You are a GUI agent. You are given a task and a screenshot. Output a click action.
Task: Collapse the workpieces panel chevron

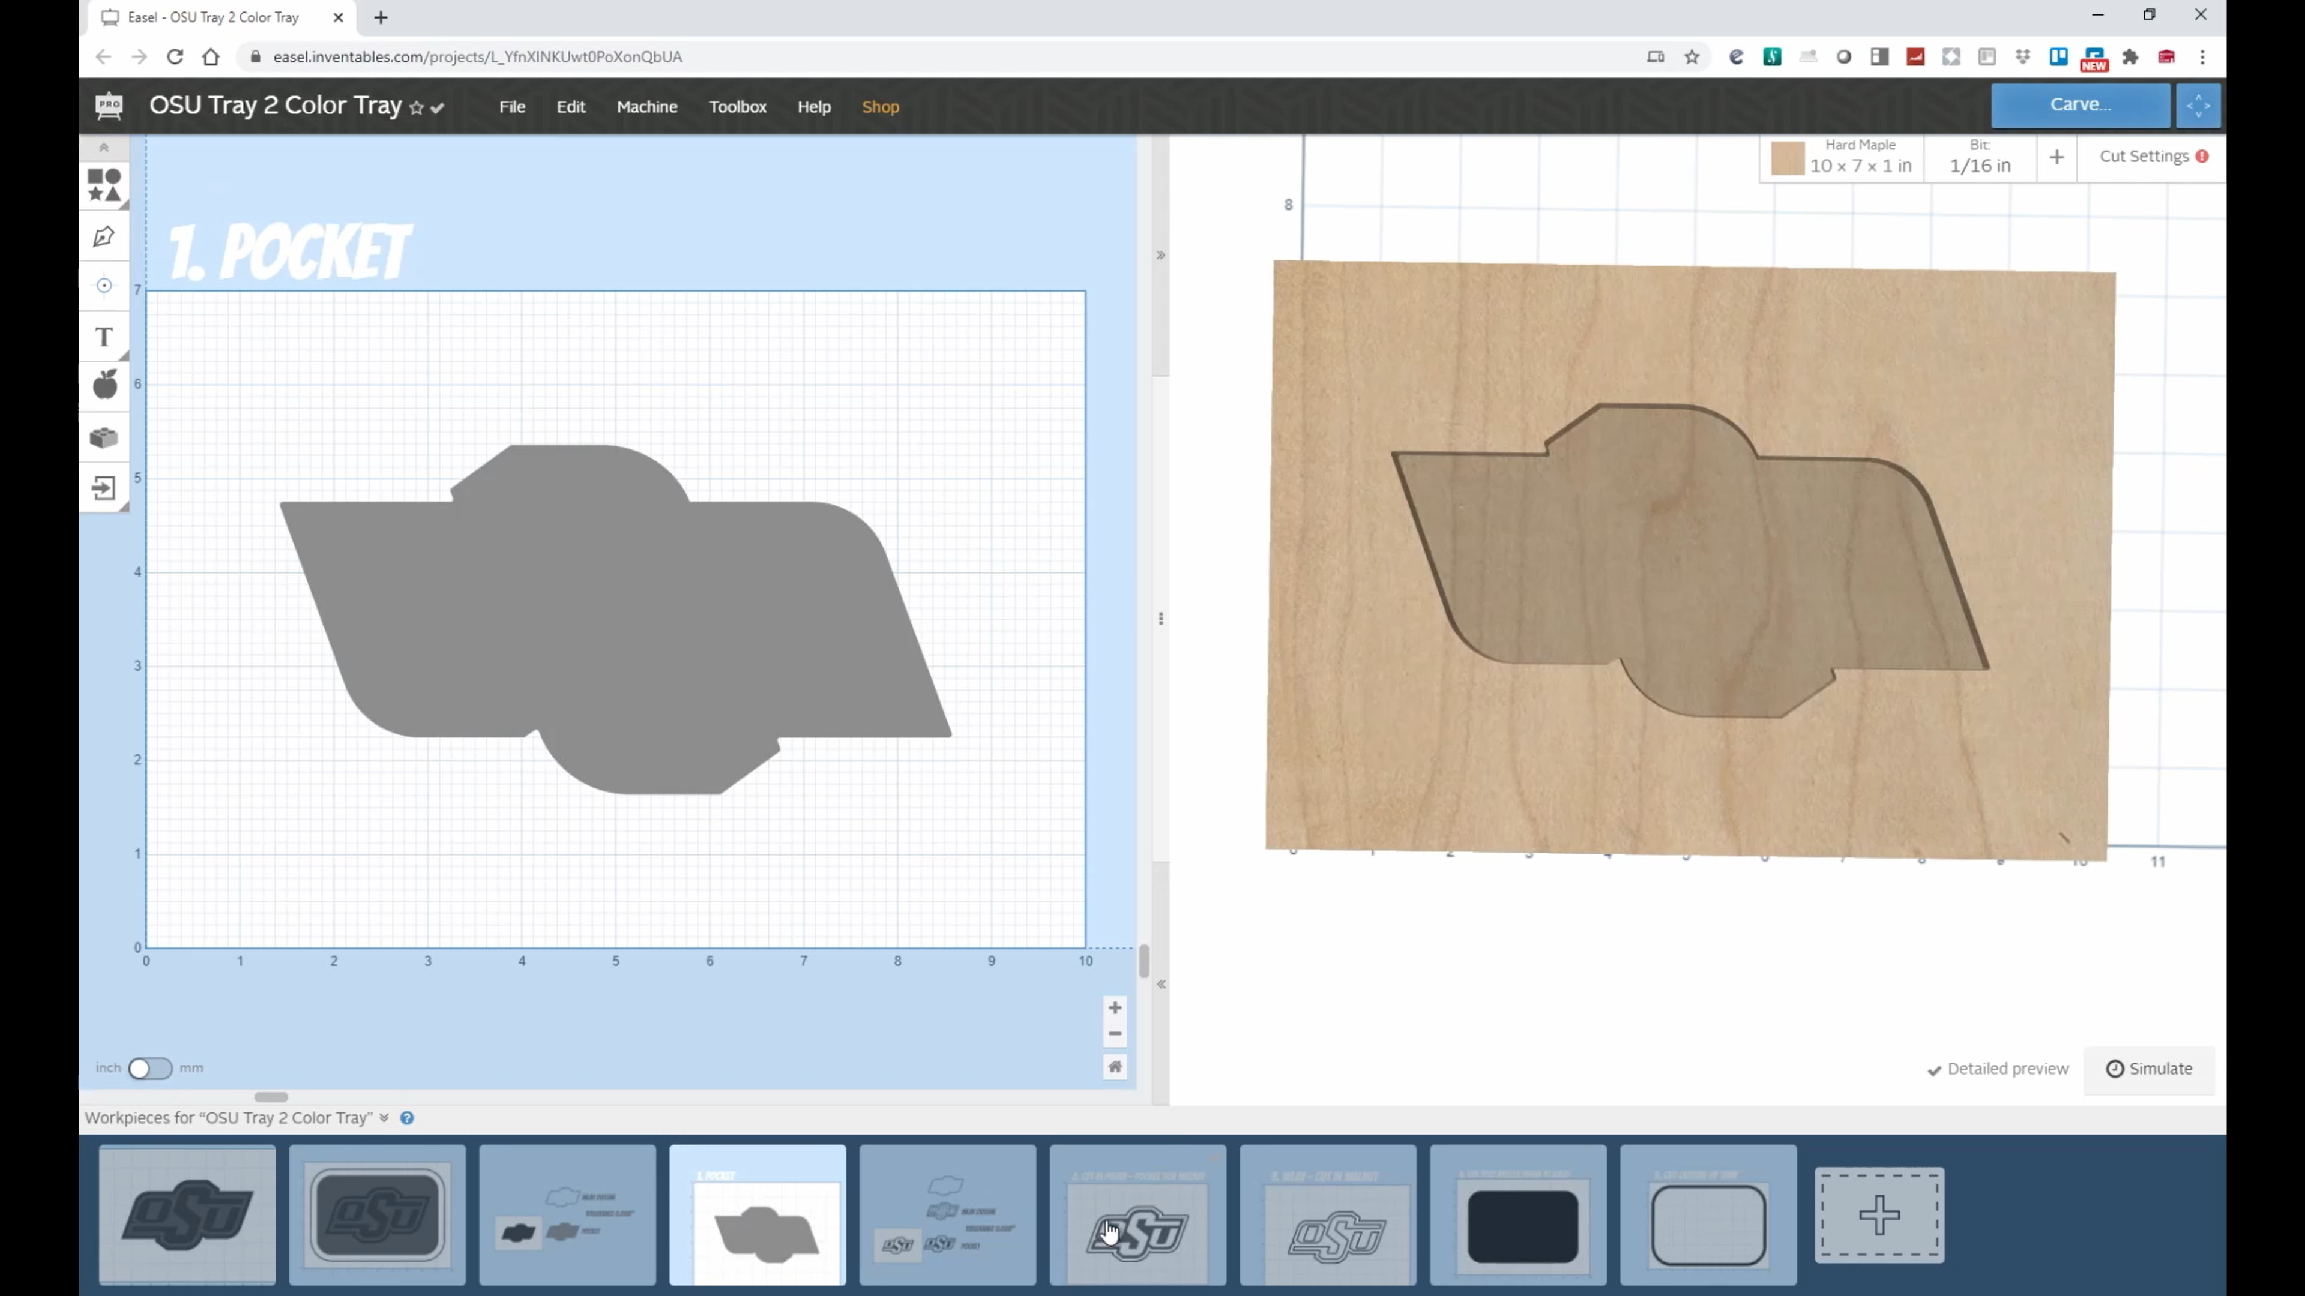pos(384,1117)
